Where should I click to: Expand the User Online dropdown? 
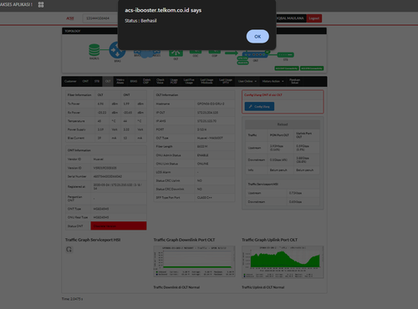(247, 81)
